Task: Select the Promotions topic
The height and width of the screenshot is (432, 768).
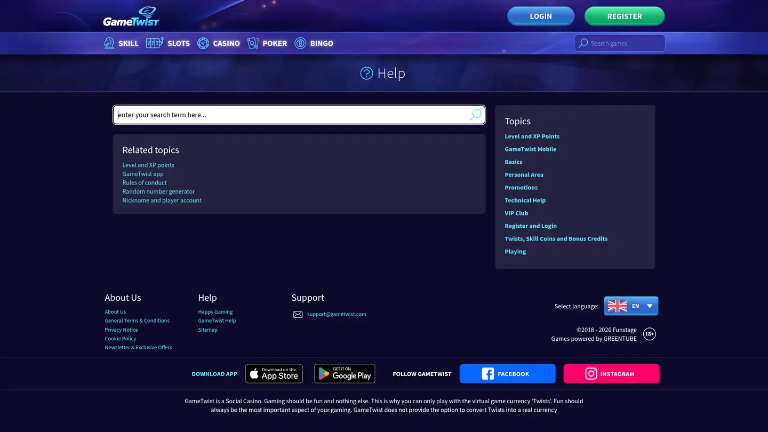Action: point(521,187)
